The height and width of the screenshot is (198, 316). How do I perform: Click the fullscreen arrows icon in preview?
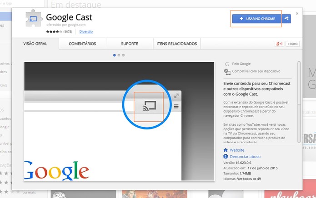176,96
